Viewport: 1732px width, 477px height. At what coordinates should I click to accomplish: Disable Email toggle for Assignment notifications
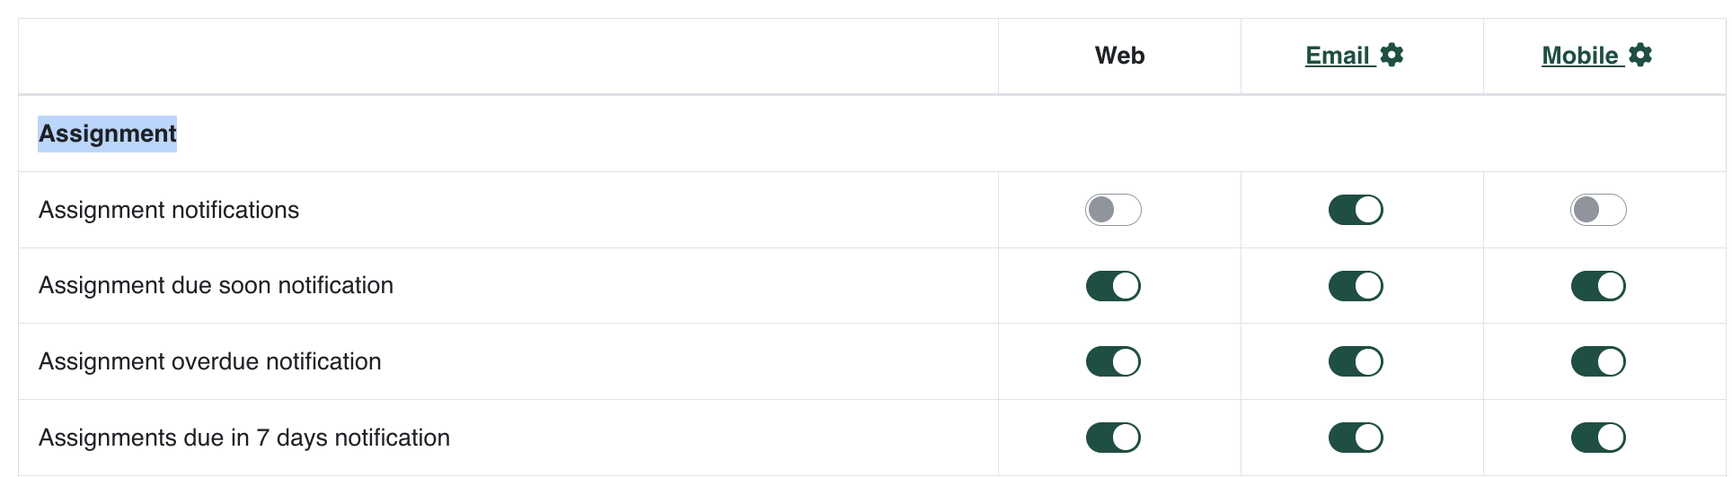1356,210
